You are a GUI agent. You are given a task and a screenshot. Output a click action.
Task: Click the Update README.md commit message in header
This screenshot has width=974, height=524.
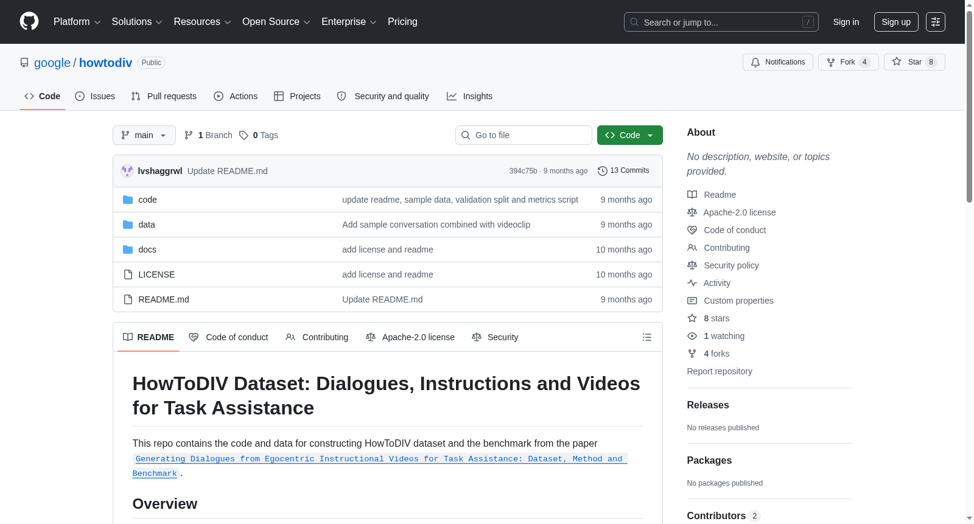point(228,171)
